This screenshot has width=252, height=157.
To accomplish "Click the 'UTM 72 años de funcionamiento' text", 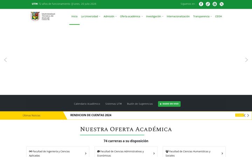I will pyautogui.click(x=51, y=4).
